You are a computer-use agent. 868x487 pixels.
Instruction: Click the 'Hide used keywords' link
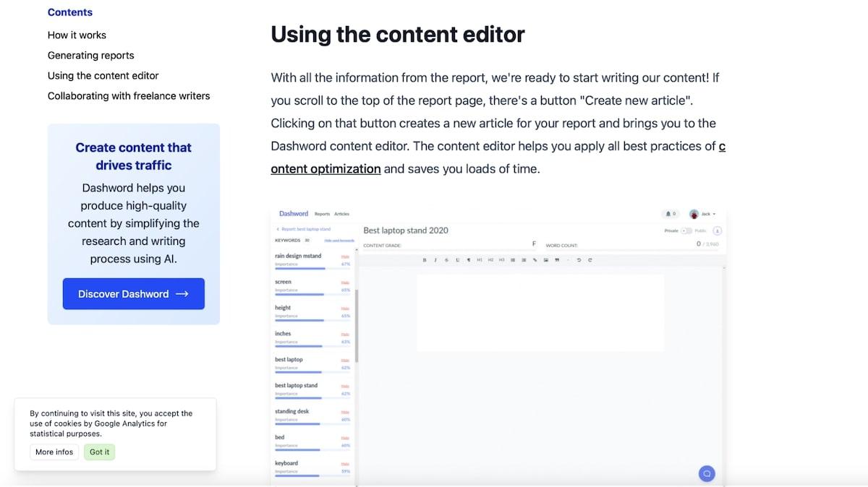pyautogui.click(x=339, y=240)
